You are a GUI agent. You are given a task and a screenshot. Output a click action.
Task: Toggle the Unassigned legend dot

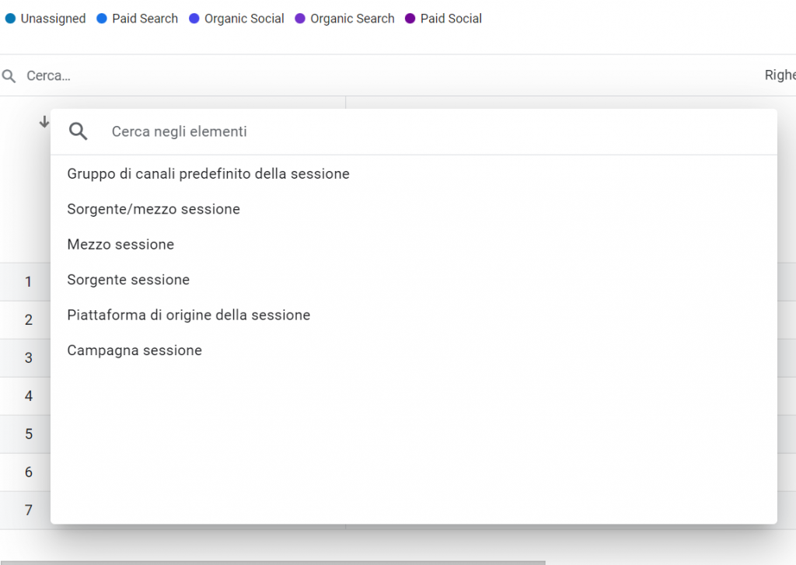coord(10,19)
